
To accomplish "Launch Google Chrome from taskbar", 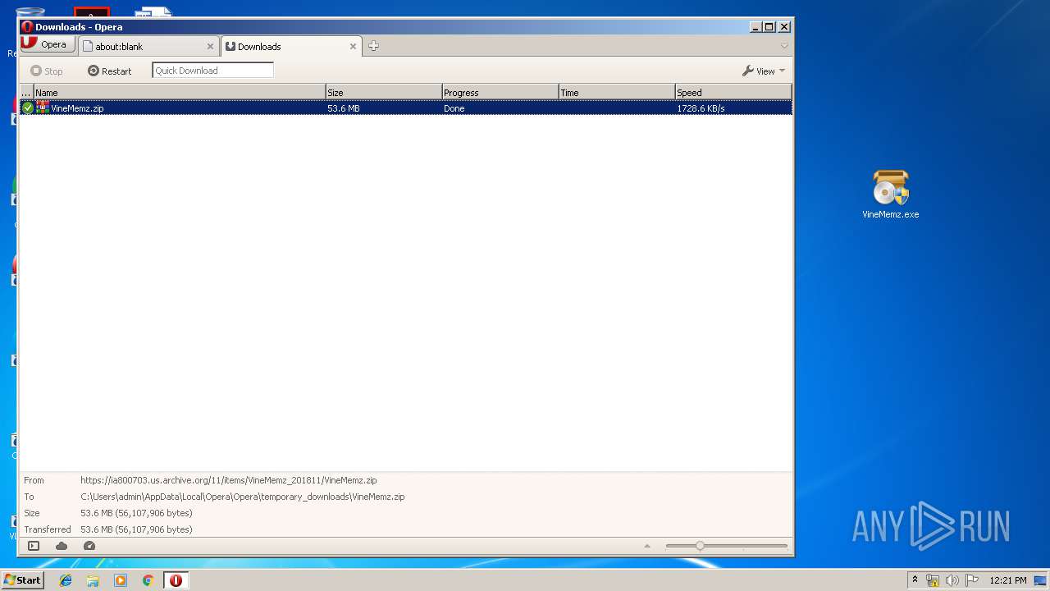I will tap(148, 580).
